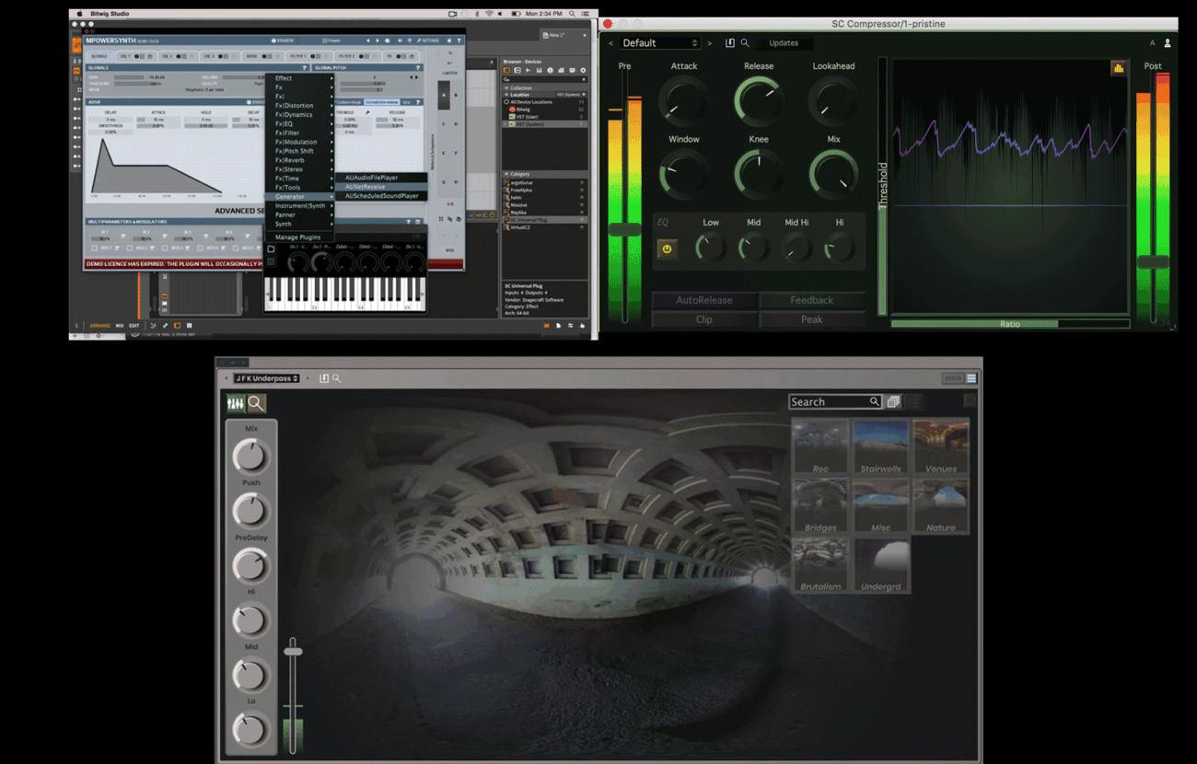The height and width of the screenshot is (764, 1197).
Task: Click the Bluetooth icon in the menu bar
Action: coord(477,14)
